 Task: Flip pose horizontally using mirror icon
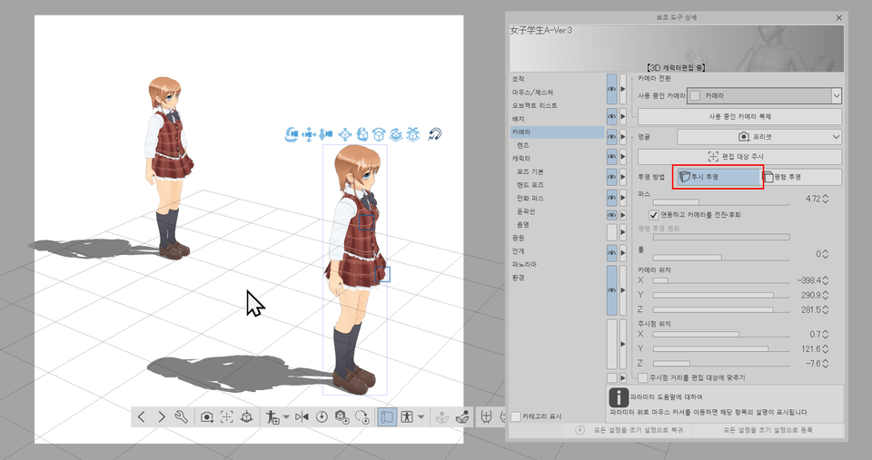pos(302,416)
